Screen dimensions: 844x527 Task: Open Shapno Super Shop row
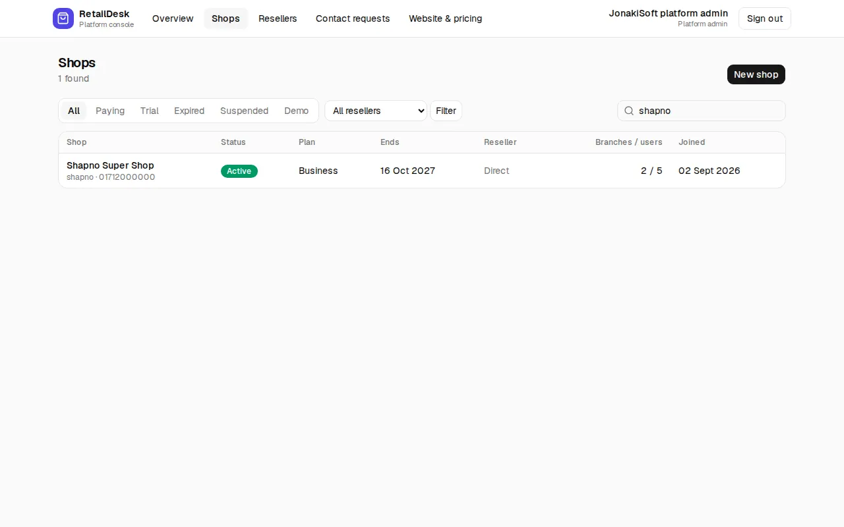point(422,171)
